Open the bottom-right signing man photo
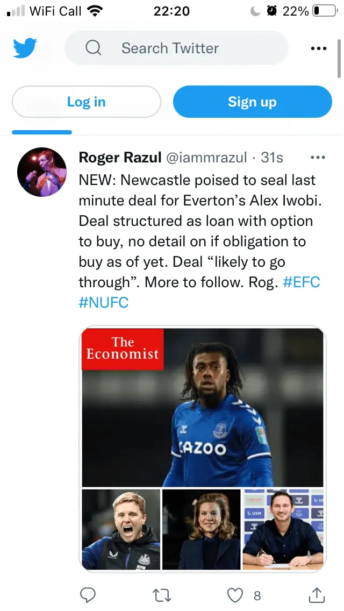The height and width of the screenshot is (611, 344). click(283, 529)
